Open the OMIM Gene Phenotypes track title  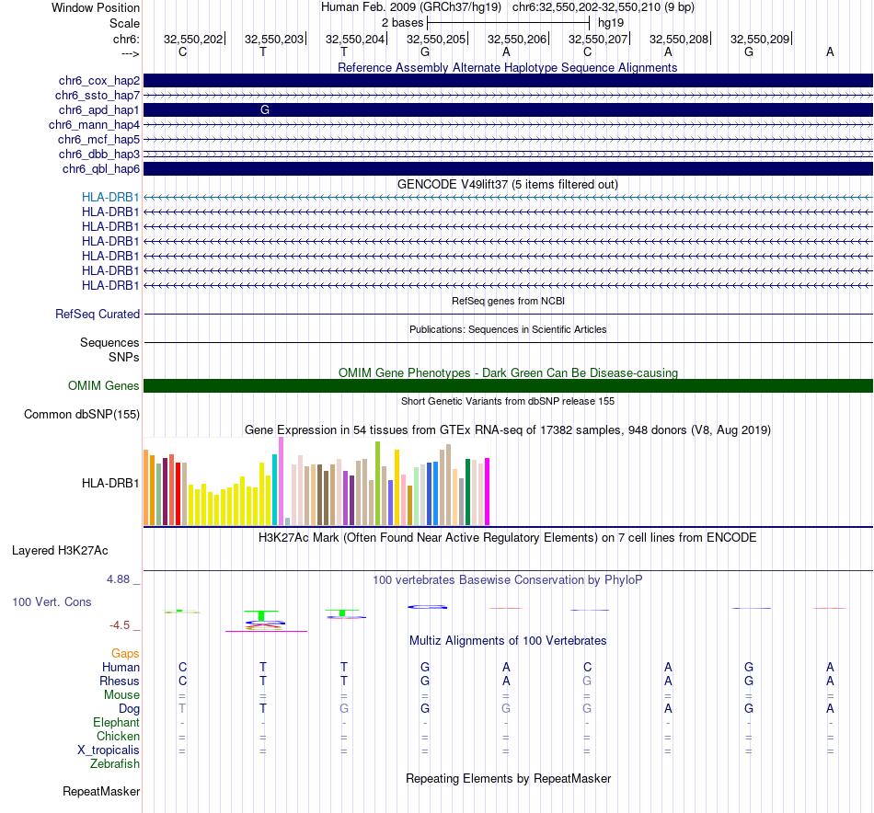tap(508, 372)
